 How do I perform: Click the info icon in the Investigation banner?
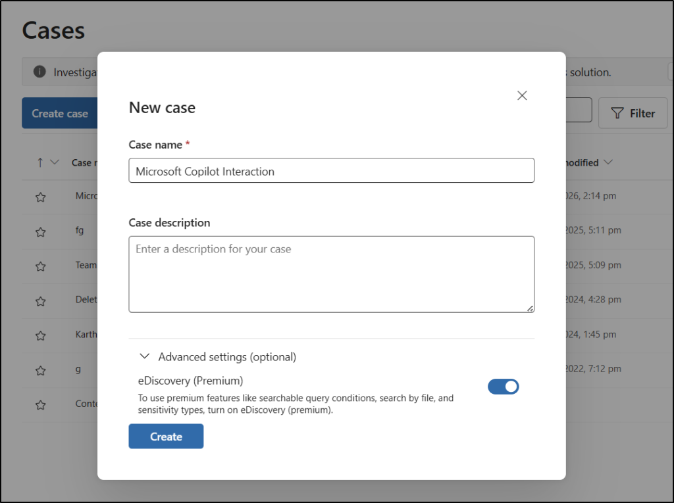click(x=39, y=71)
